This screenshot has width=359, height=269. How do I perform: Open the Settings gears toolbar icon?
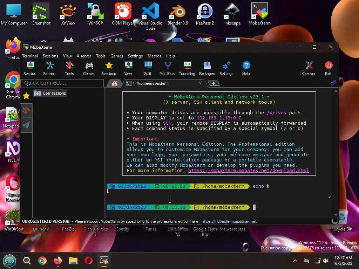click(226, 68)
